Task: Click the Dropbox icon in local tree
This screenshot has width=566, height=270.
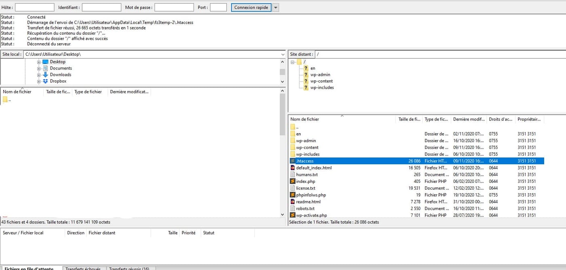Action: coord(45,81)
